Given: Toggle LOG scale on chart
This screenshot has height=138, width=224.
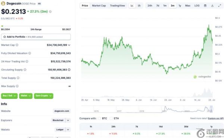Looking at the screenshot, I should (x=197, y=6).
